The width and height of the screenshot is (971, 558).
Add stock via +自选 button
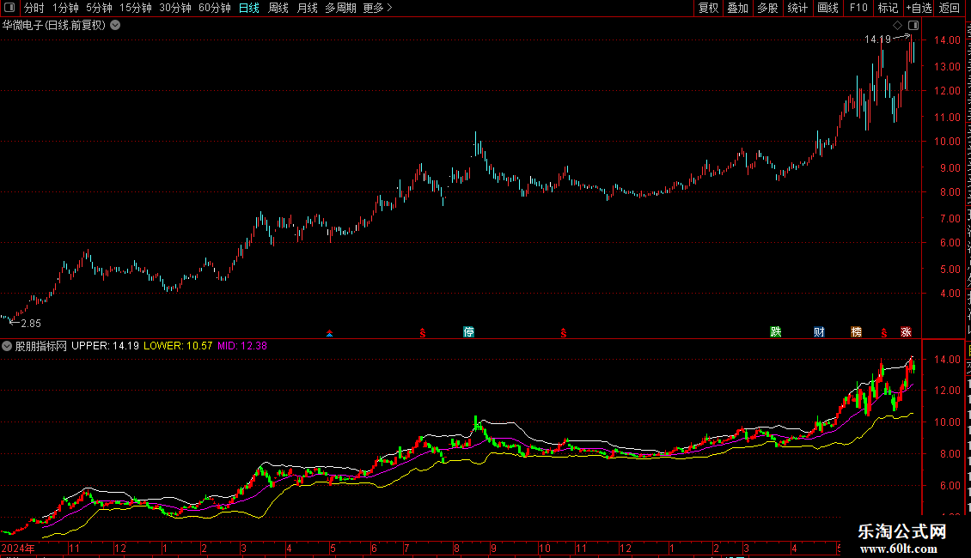coord(919,8)
